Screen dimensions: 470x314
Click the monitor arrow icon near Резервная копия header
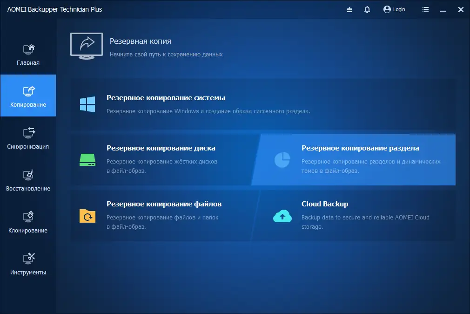[87, 46]
